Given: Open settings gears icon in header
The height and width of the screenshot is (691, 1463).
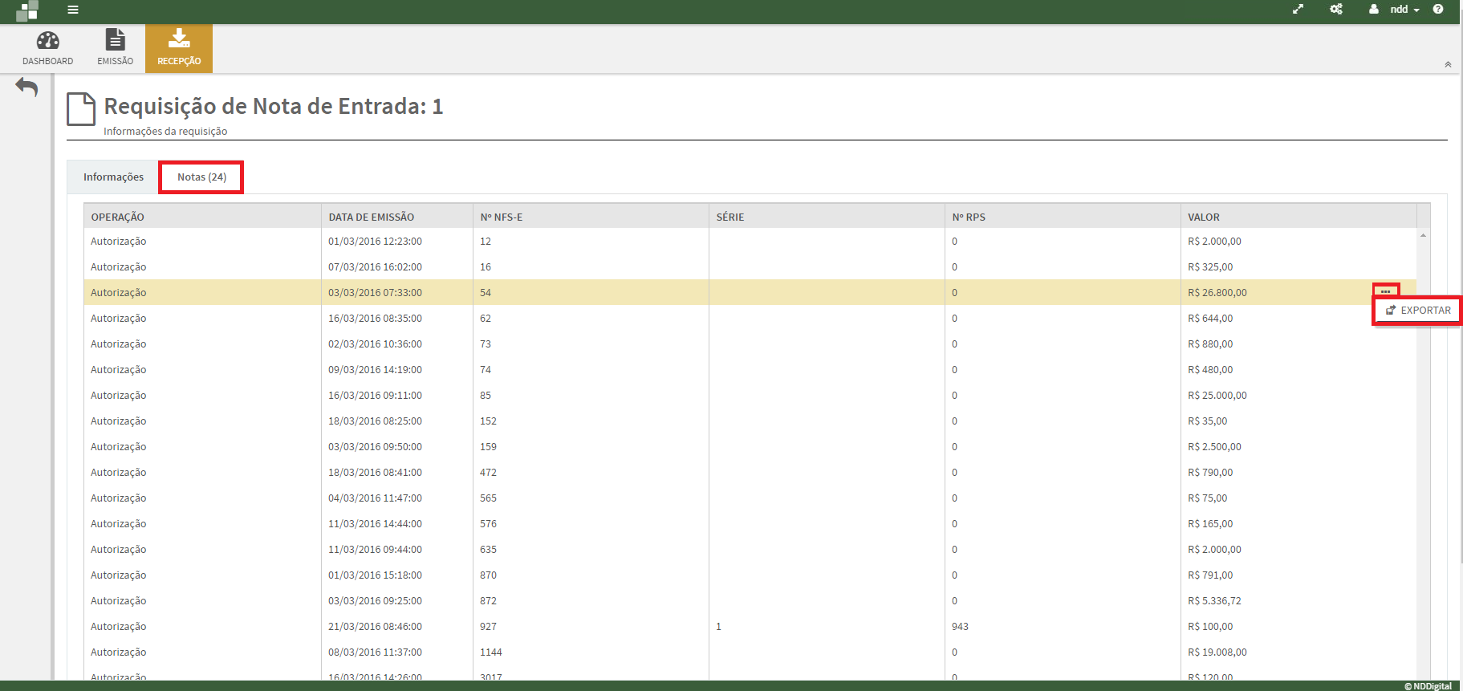Looking at the screenshot, I should pyautogui.click(x=1336, y=10).
